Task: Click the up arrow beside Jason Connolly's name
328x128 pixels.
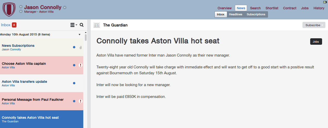Action: tap(21, 7)
